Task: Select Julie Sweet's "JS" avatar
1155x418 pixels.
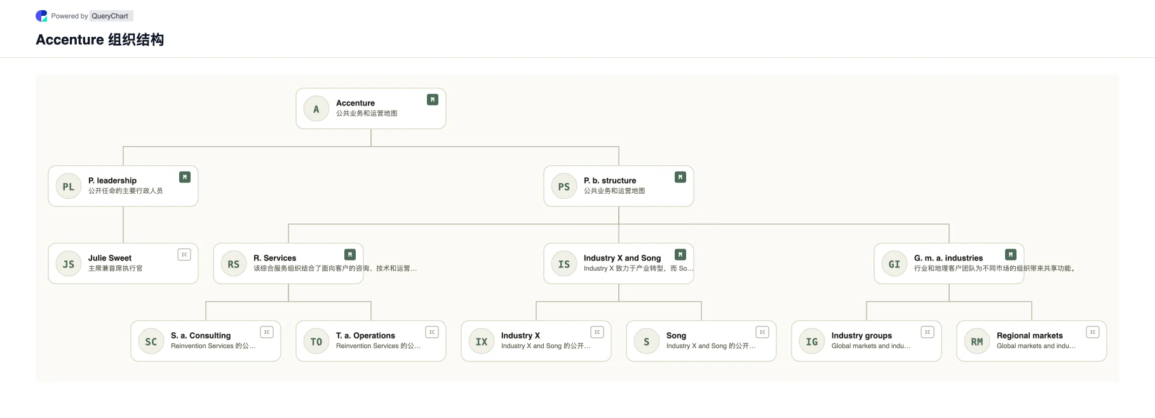Action: click(69, 264)
